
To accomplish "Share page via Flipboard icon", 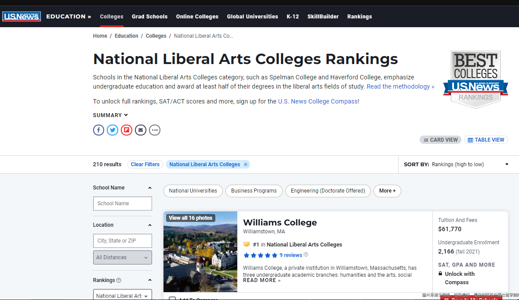I will coord(127,130).
